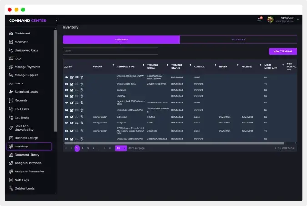This screenshot has width=307, height=206.
Task: Go to the next page arrow in pagination
Action: (x=104, y=148)
